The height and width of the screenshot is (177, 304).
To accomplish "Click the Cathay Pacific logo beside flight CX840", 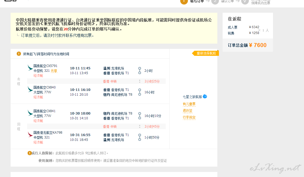I will (x=30, y=89).
